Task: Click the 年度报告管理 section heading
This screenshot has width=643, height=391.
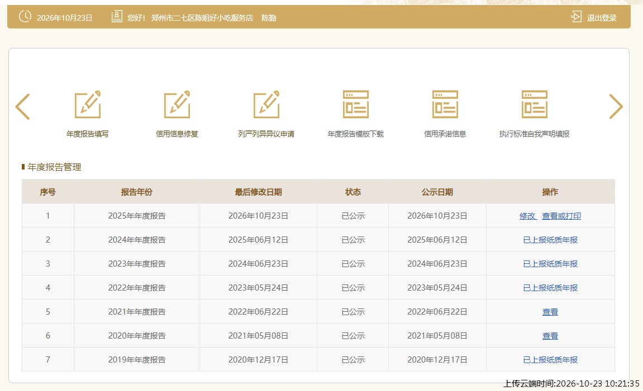Action: (55, 167)
